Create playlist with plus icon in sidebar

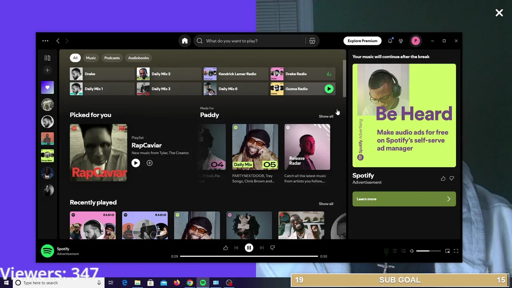(47, 70)
